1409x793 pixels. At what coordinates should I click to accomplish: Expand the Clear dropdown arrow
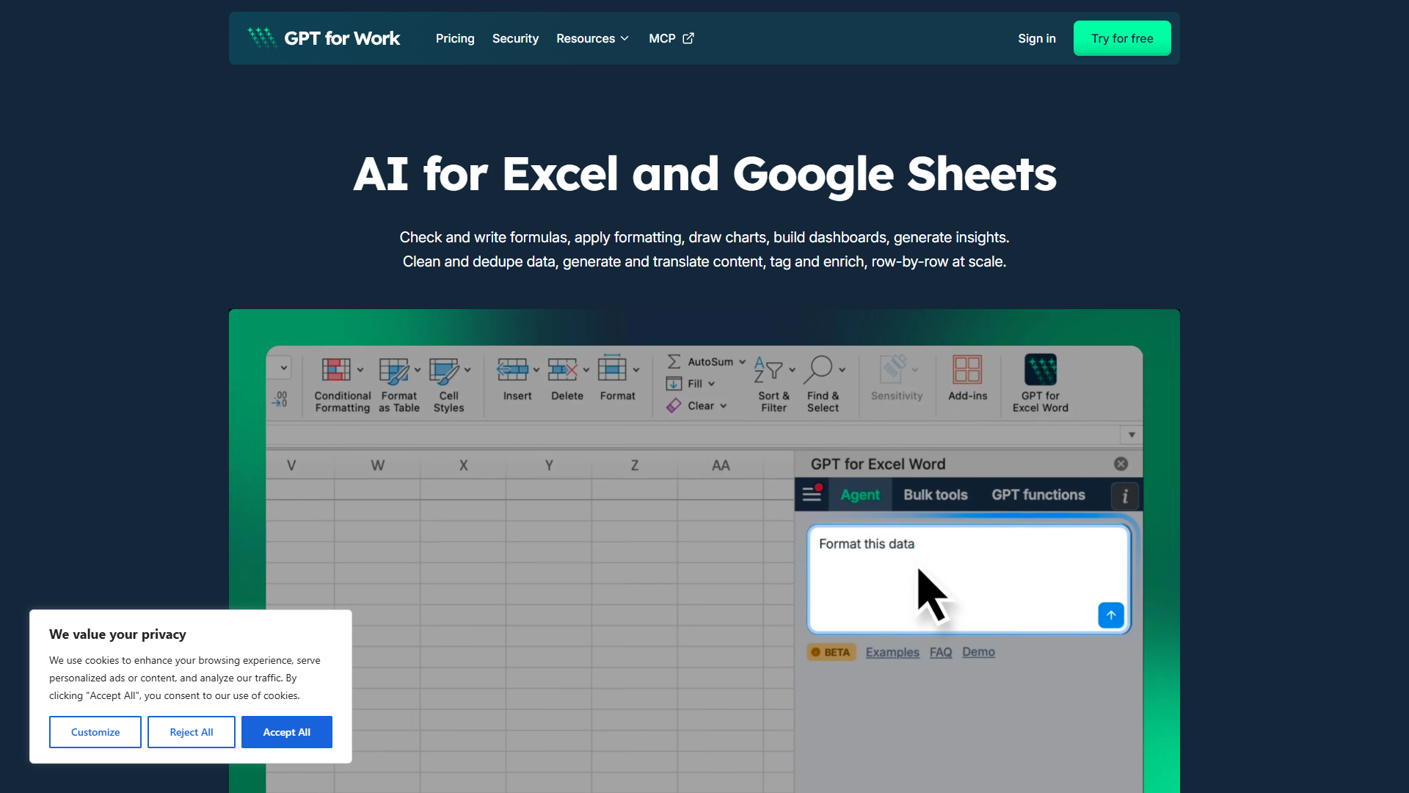coord(724,406)
